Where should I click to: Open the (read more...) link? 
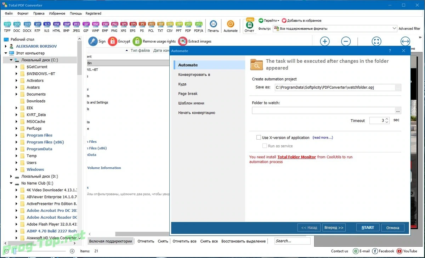tap(323, 138)
